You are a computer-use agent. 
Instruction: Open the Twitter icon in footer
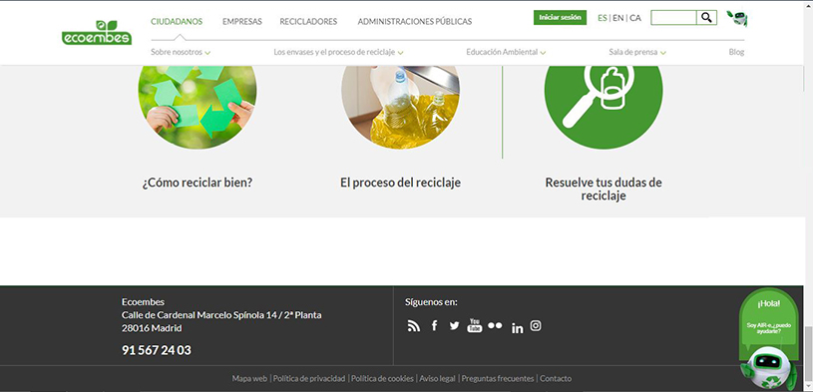(454, 325)
